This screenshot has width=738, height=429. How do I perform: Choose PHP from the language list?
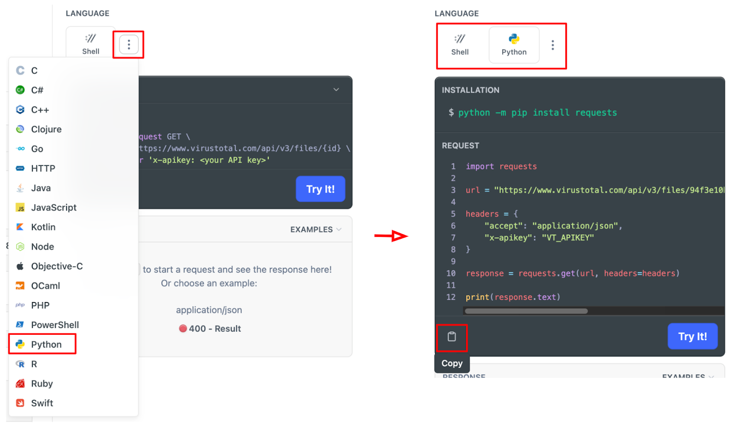click(x=73, y=305)
